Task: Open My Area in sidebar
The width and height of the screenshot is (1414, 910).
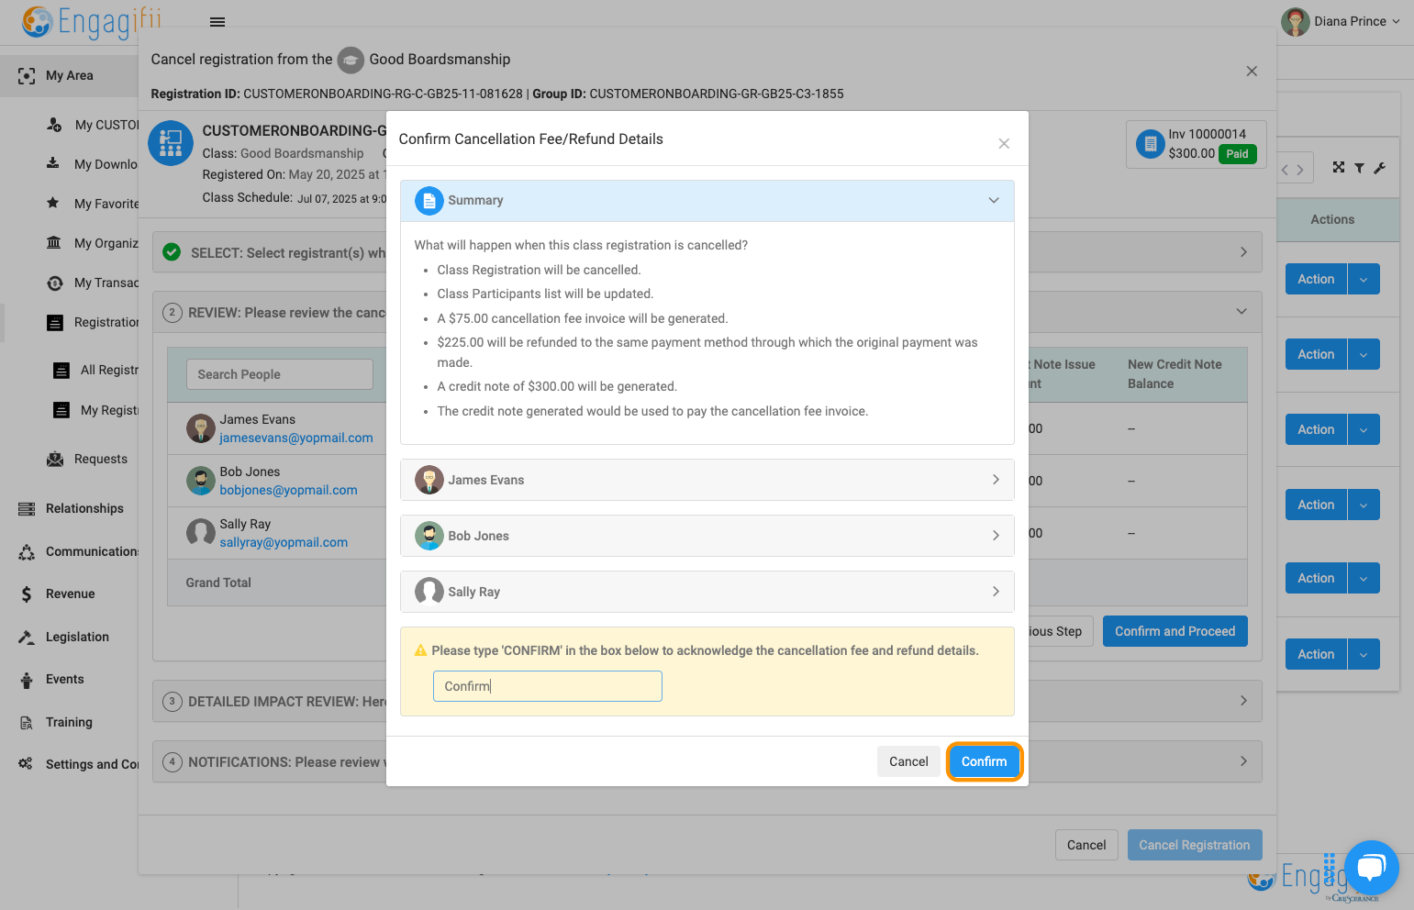Action: point(69,76)
